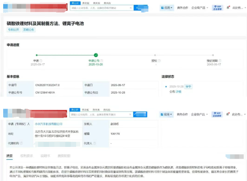Click the patent title 磷酸铁锂材料及其制备方法
Viewport: 247px width, 181px height.
coord(45,24)
